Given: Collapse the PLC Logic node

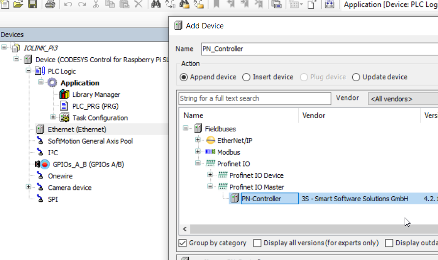Looking at the screenshot, I should point(28,71).
